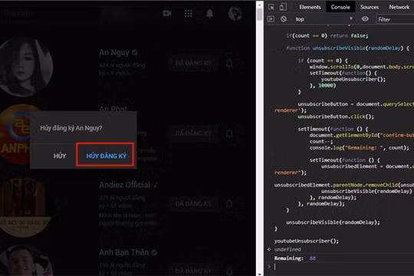Focus the console Filter field
The height and width of the screenshot is (276, 414).
pos(395,19)
